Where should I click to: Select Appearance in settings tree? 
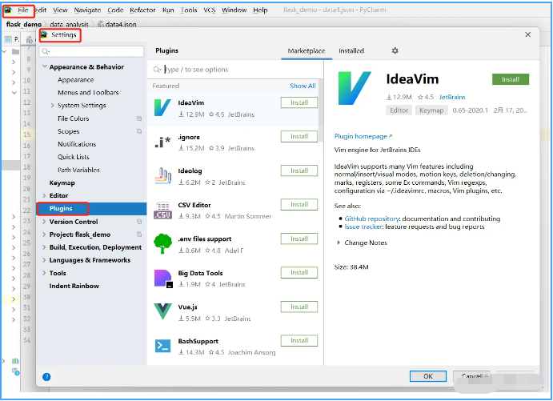(76, 80)
